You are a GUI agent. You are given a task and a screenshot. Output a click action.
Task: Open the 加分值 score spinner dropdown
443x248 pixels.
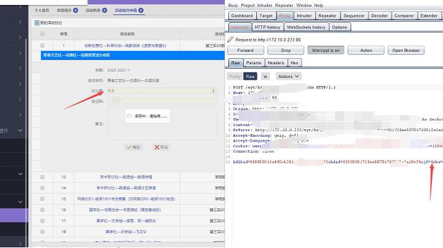[x=213, y=90]
